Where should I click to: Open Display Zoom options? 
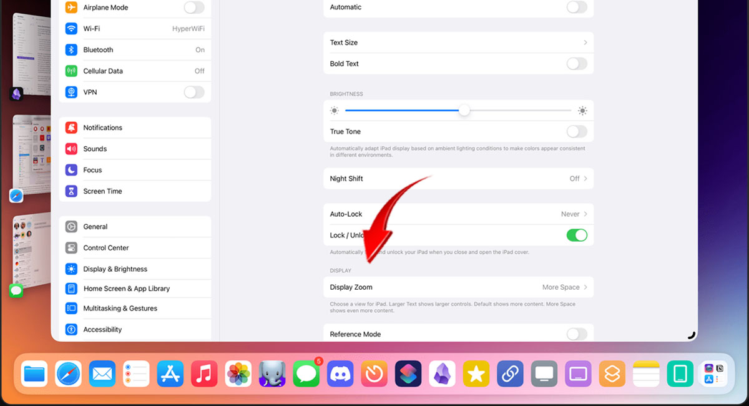tap(459, 287)
